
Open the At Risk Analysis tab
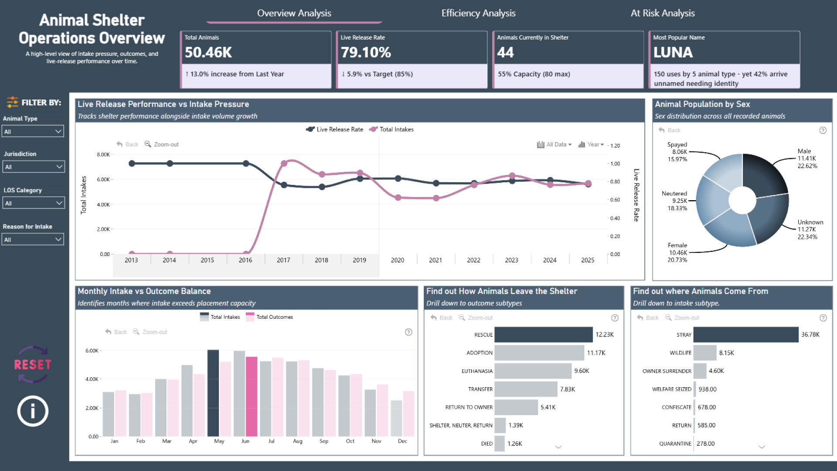(663, 13)
